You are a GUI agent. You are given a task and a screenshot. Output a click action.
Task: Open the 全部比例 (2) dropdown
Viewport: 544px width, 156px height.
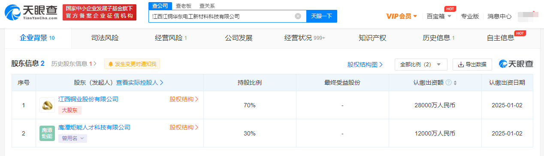click(421, 65)
